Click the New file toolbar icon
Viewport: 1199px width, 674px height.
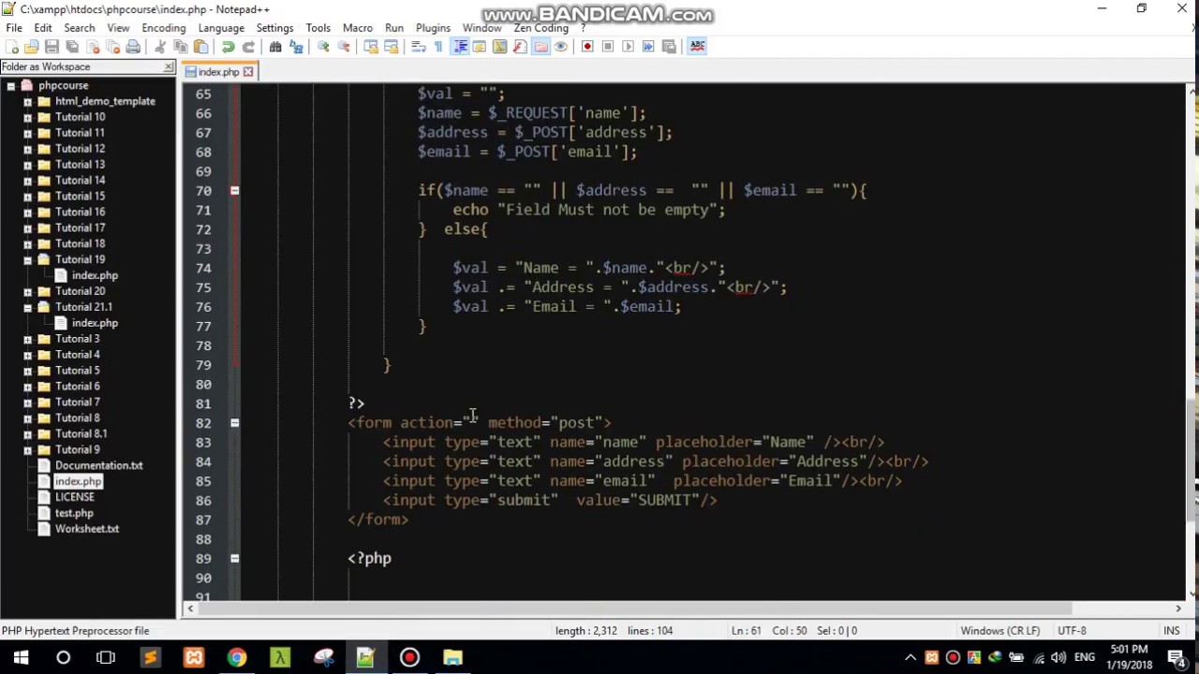pyautogui.click(x=11, y=47)
